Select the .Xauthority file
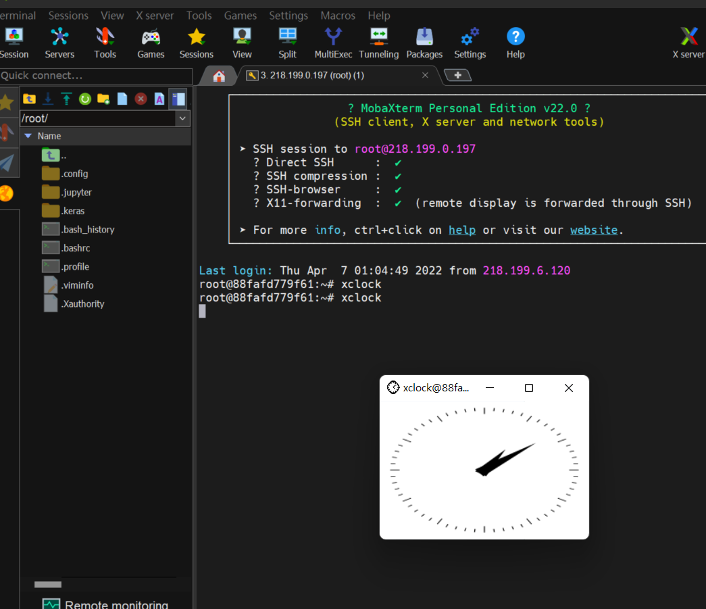Screen dimensions: 706x609 click(74, 303)
